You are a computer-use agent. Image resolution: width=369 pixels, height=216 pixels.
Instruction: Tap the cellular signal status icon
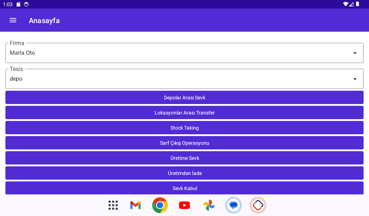pos(351,4)
